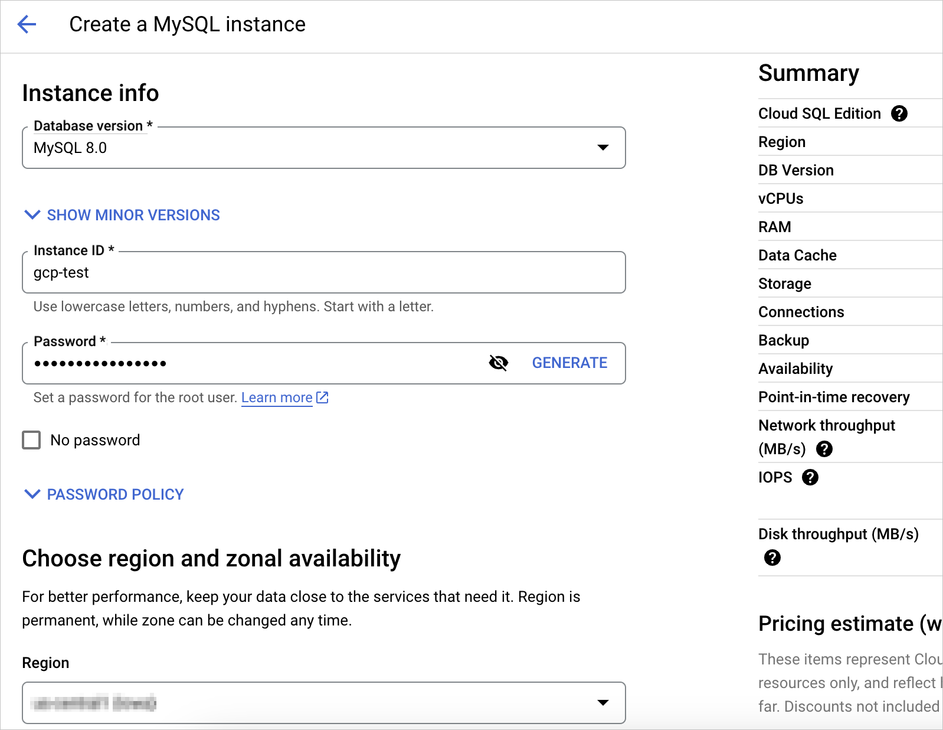
Task: Click help icon under Disk throughput
Action: click(x=772, y=558)
